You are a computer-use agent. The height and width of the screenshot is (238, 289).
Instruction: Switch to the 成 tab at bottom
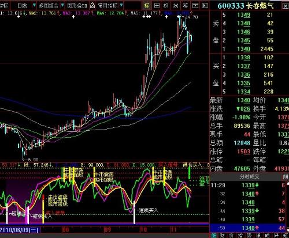(267, 236)
